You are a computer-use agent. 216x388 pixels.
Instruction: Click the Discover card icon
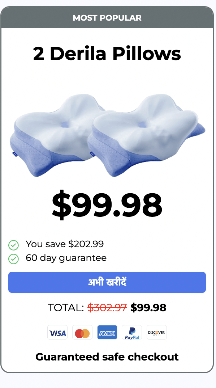(157, 332)
